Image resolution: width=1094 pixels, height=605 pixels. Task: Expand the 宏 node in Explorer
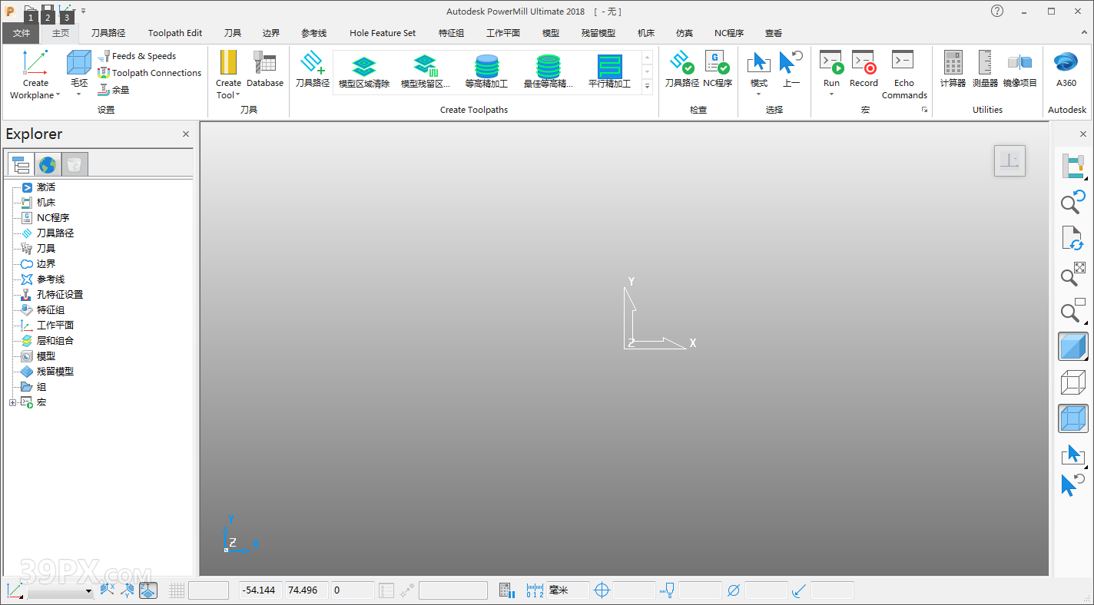pyautogui.click(x=12, y=402)
